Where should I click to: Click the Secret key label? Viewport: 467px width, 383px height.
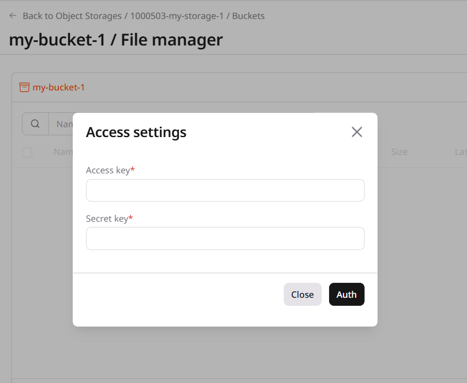click(109, 219)
